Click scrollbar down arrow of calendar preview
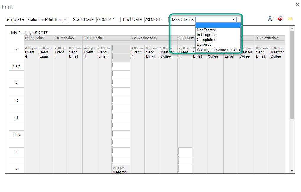Image resolution: width=301 pixels, height=192 pixels. pyautogui.click(x=292, y=171)
